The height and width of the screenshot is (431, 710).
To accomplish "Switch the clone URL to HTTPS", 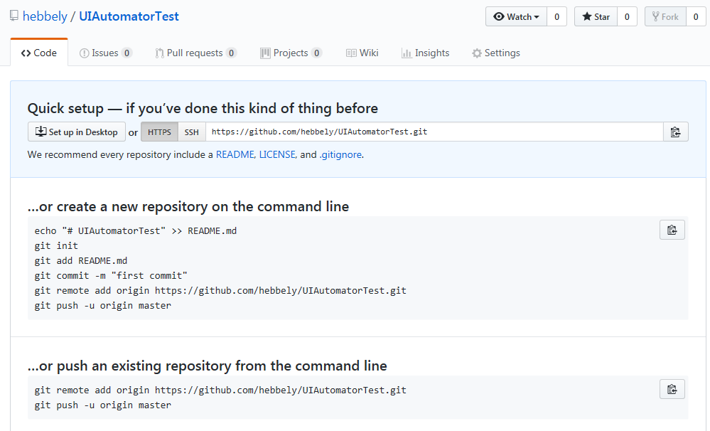I will [x=159, y=132].
